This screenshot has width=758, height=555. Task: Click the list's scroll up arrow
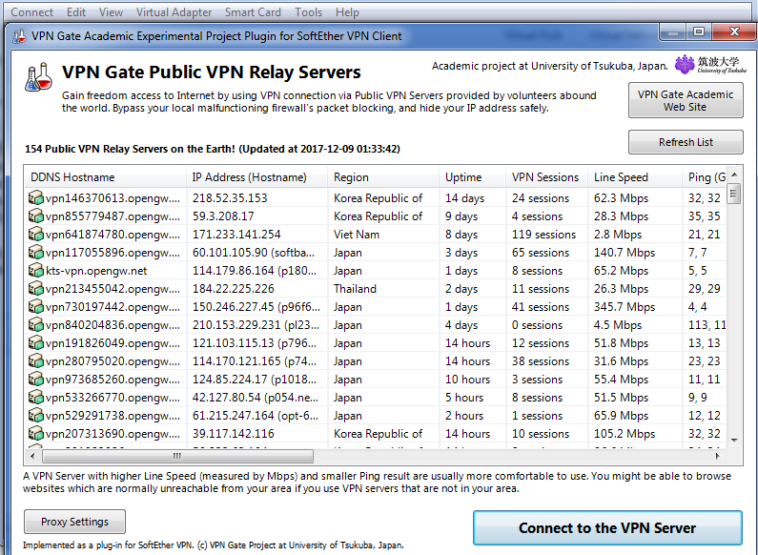(x=734, y=175)
